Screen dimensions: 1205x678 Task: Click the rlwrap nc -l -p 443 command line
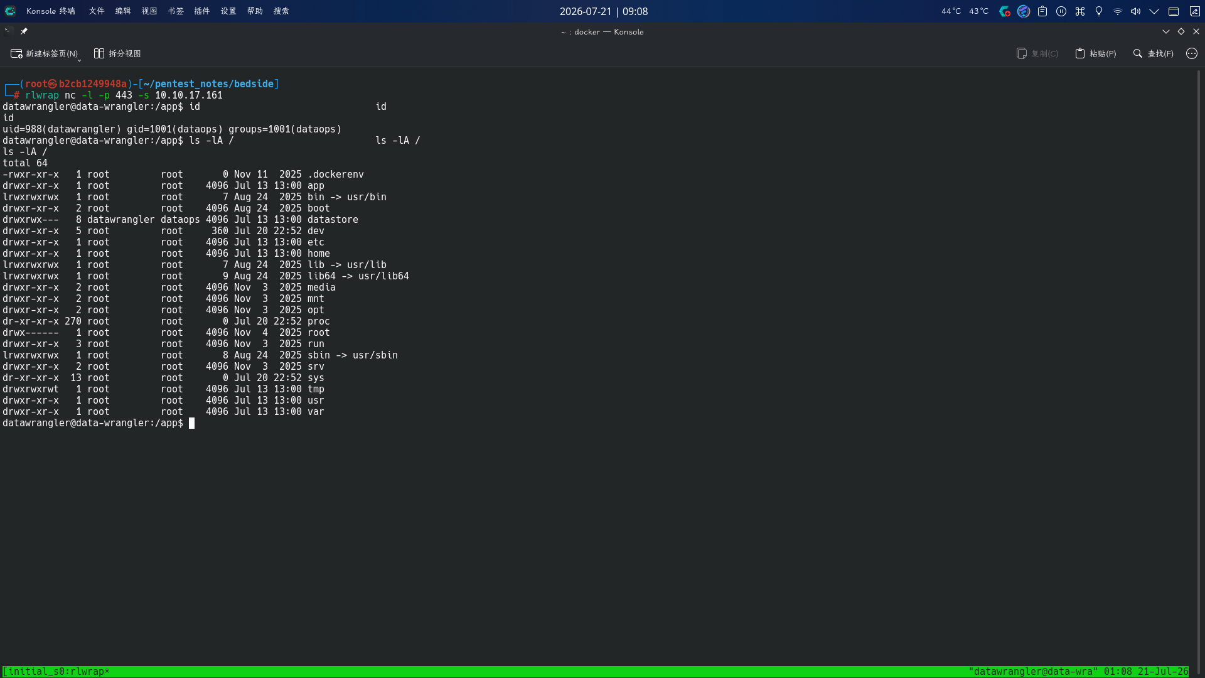coord(124,95)
